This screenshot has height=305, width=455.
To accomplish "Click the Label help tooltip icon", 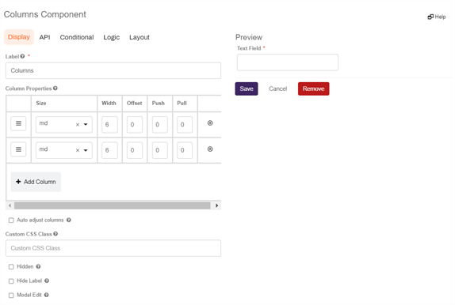I will pos(22,56).
